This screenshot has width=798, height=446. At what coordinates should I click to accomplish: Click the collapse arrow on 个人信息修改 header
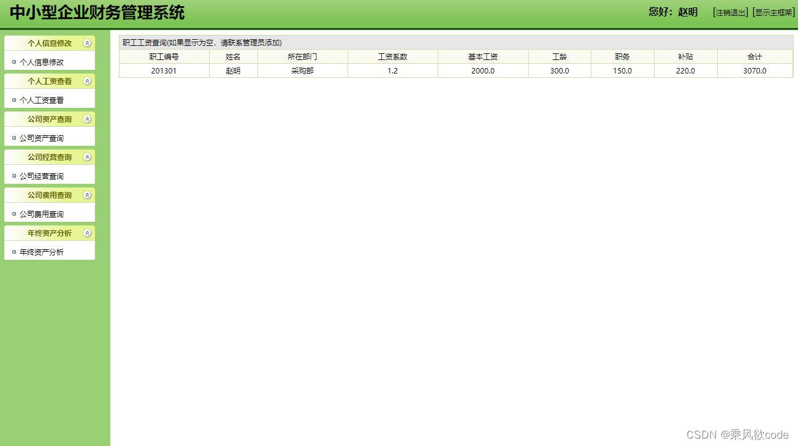pyautogui.click(x=88, y=43)
